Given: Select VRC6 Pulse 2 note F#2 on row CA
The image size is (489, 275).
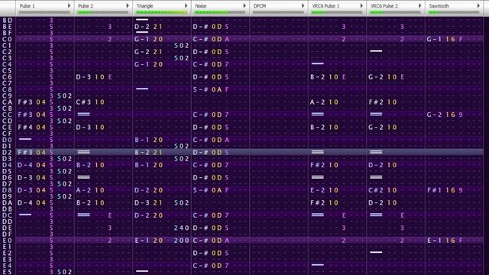Looking at the screenshot, I should pos(376,102).
